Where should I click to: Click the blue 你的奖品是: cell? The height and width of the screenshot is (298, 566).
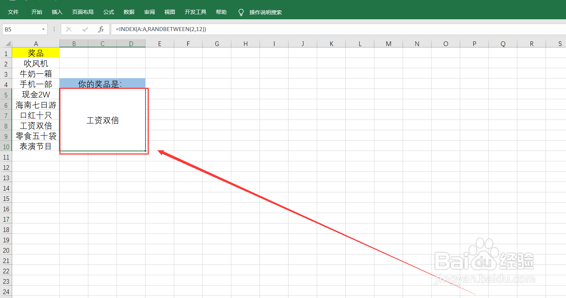(x=102, y=84)
